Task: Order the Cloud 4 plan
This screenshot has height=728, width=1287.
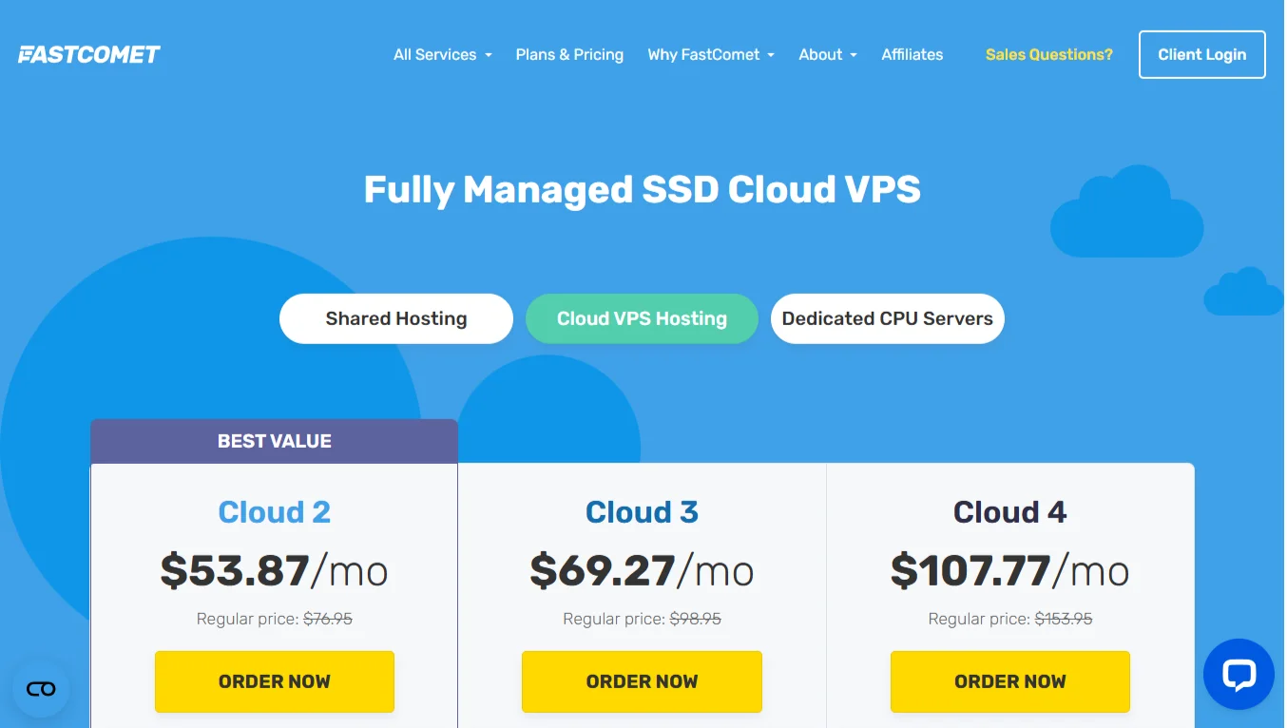Action: (1010, 681)
